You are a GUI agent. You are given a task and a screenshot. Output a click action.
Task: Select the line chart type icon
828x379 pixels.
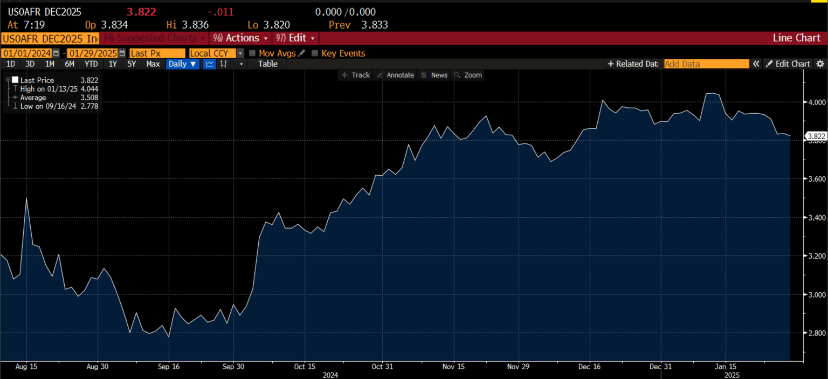pyautogui.click(x=210, y=64)
